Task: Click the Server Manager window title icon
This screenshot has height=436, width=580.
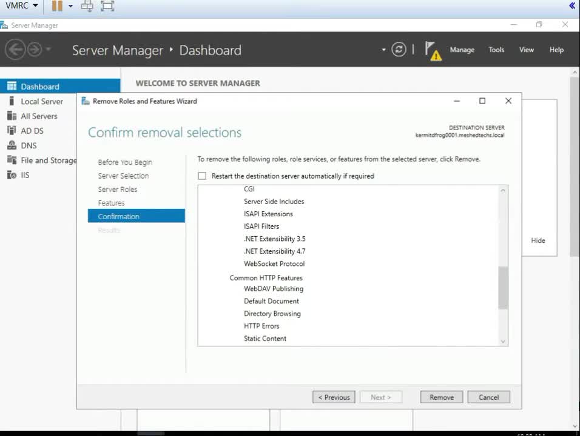Action: click(x=4, y=25)
